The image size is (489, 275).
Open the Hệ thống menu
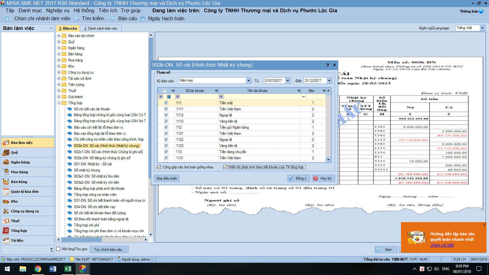coord(84,11)
